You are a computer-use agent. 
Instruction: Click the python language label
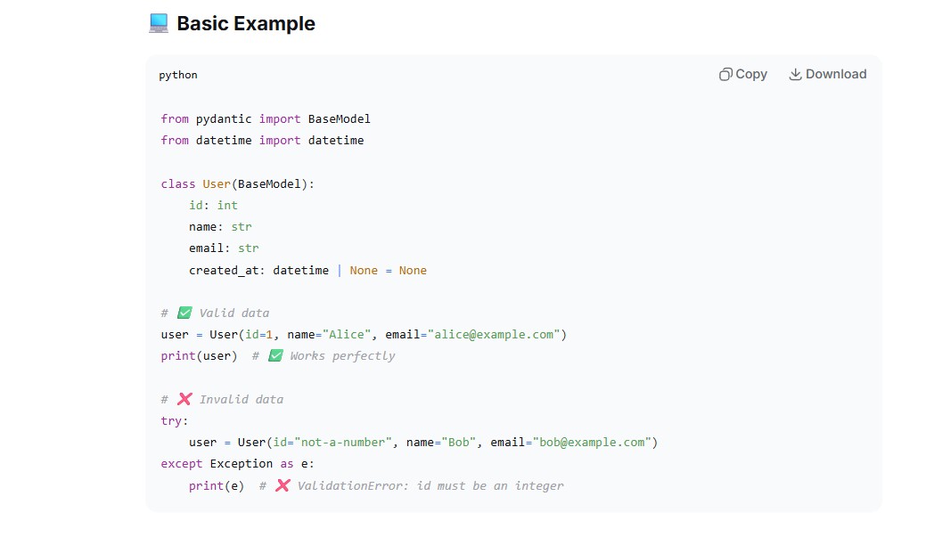pyautogui.click(x=178, y=75)
